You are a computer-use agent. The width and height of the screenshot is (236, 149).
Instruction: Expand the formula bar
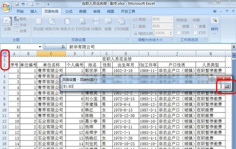(234, 47)
